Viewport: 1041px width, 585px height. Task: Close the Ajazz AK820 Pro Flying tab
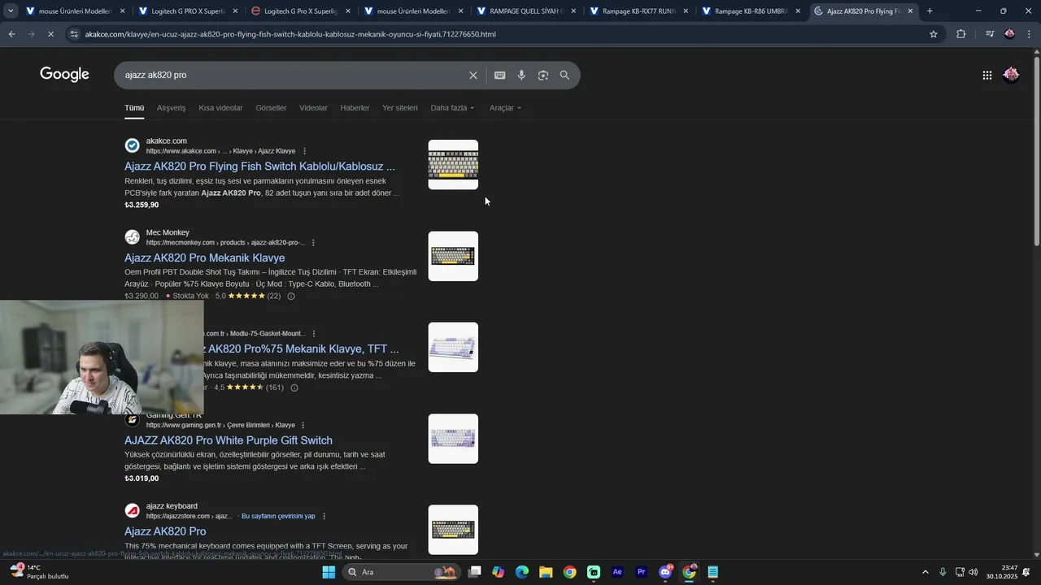(910, 11)
